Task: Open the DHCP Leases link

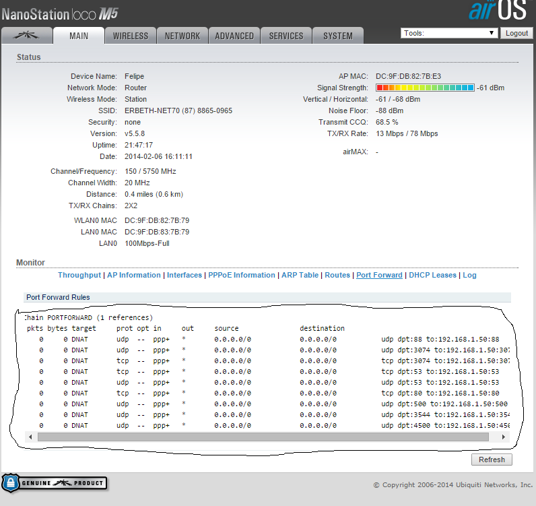Action: point(432,275)
